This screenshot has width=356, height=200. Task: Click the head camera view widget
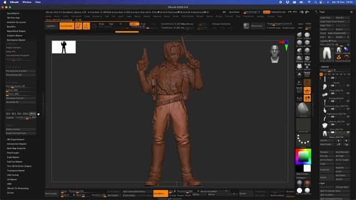click(275, 53)
